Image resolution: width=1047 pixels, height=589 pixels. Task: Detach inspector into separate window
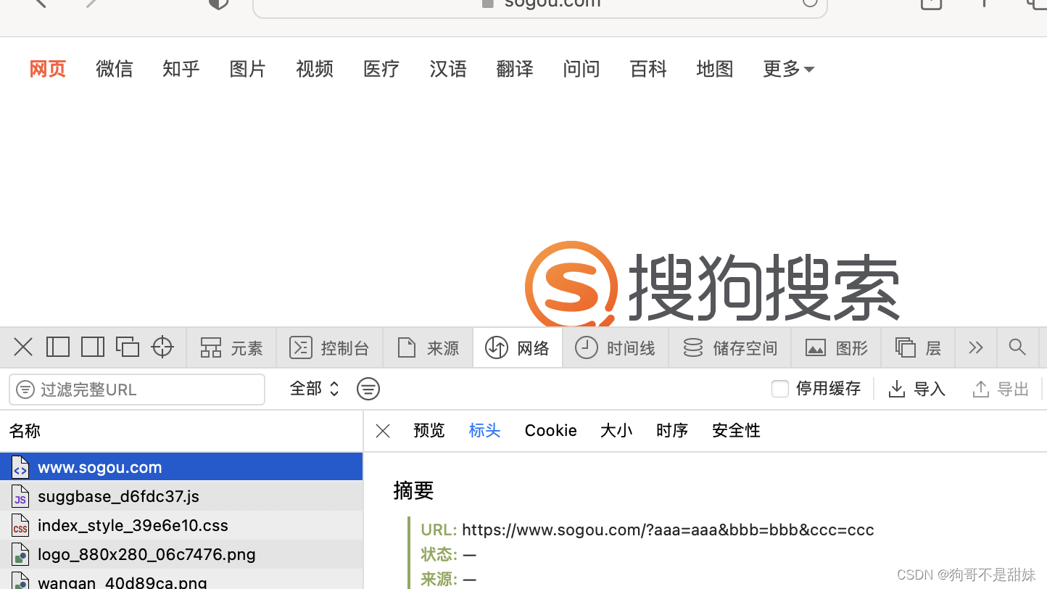tap(128, 347)
